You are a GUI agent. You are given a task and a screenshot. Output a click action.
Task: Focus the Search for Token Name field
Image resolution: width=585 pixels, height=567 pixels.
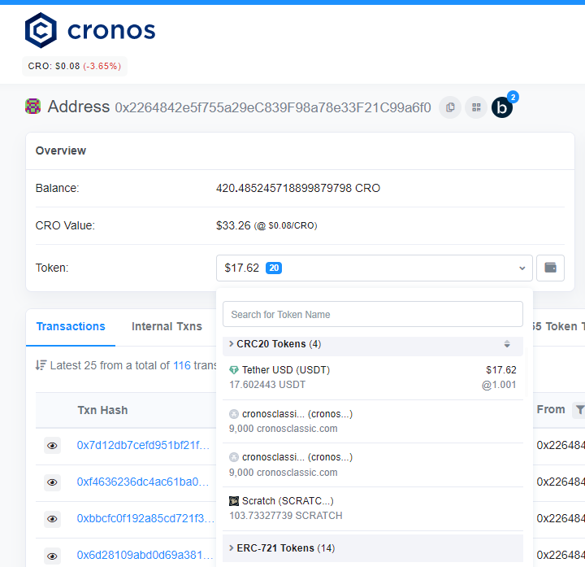(x=373, y=314)
